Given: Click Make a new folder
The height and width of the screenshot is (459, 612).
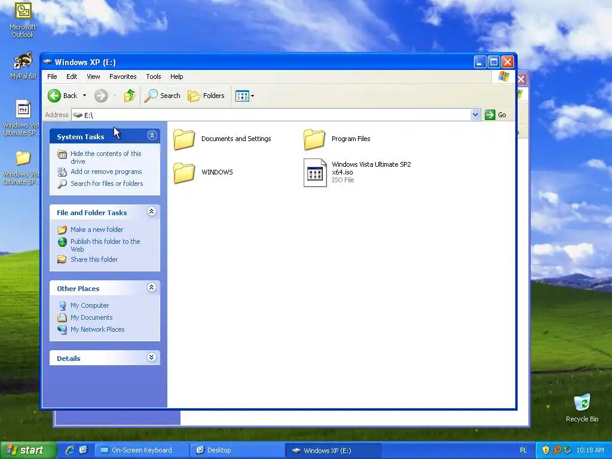Looking at the screenshot, I should tap(97, 229).
